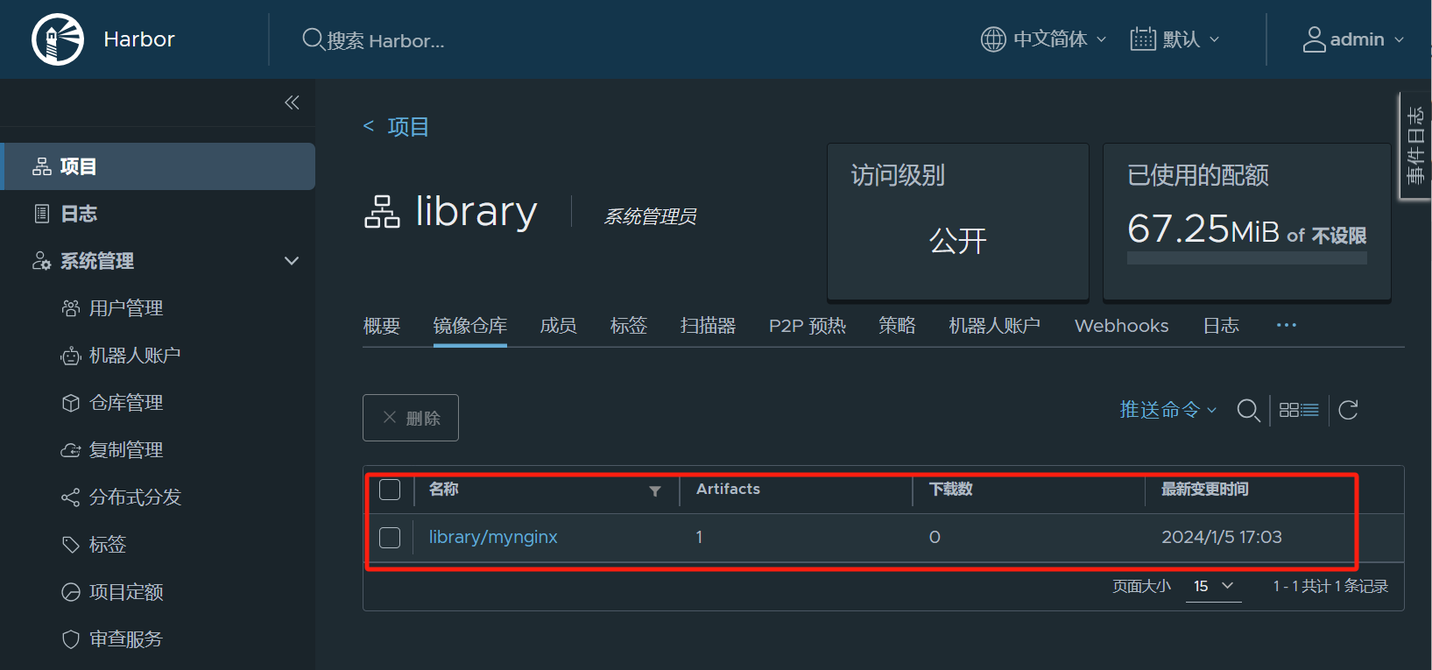1432x670 pixels.
Task: Switch to the 镜像仓库 tab
Action: pyautogui.click(x=470, y=326)
